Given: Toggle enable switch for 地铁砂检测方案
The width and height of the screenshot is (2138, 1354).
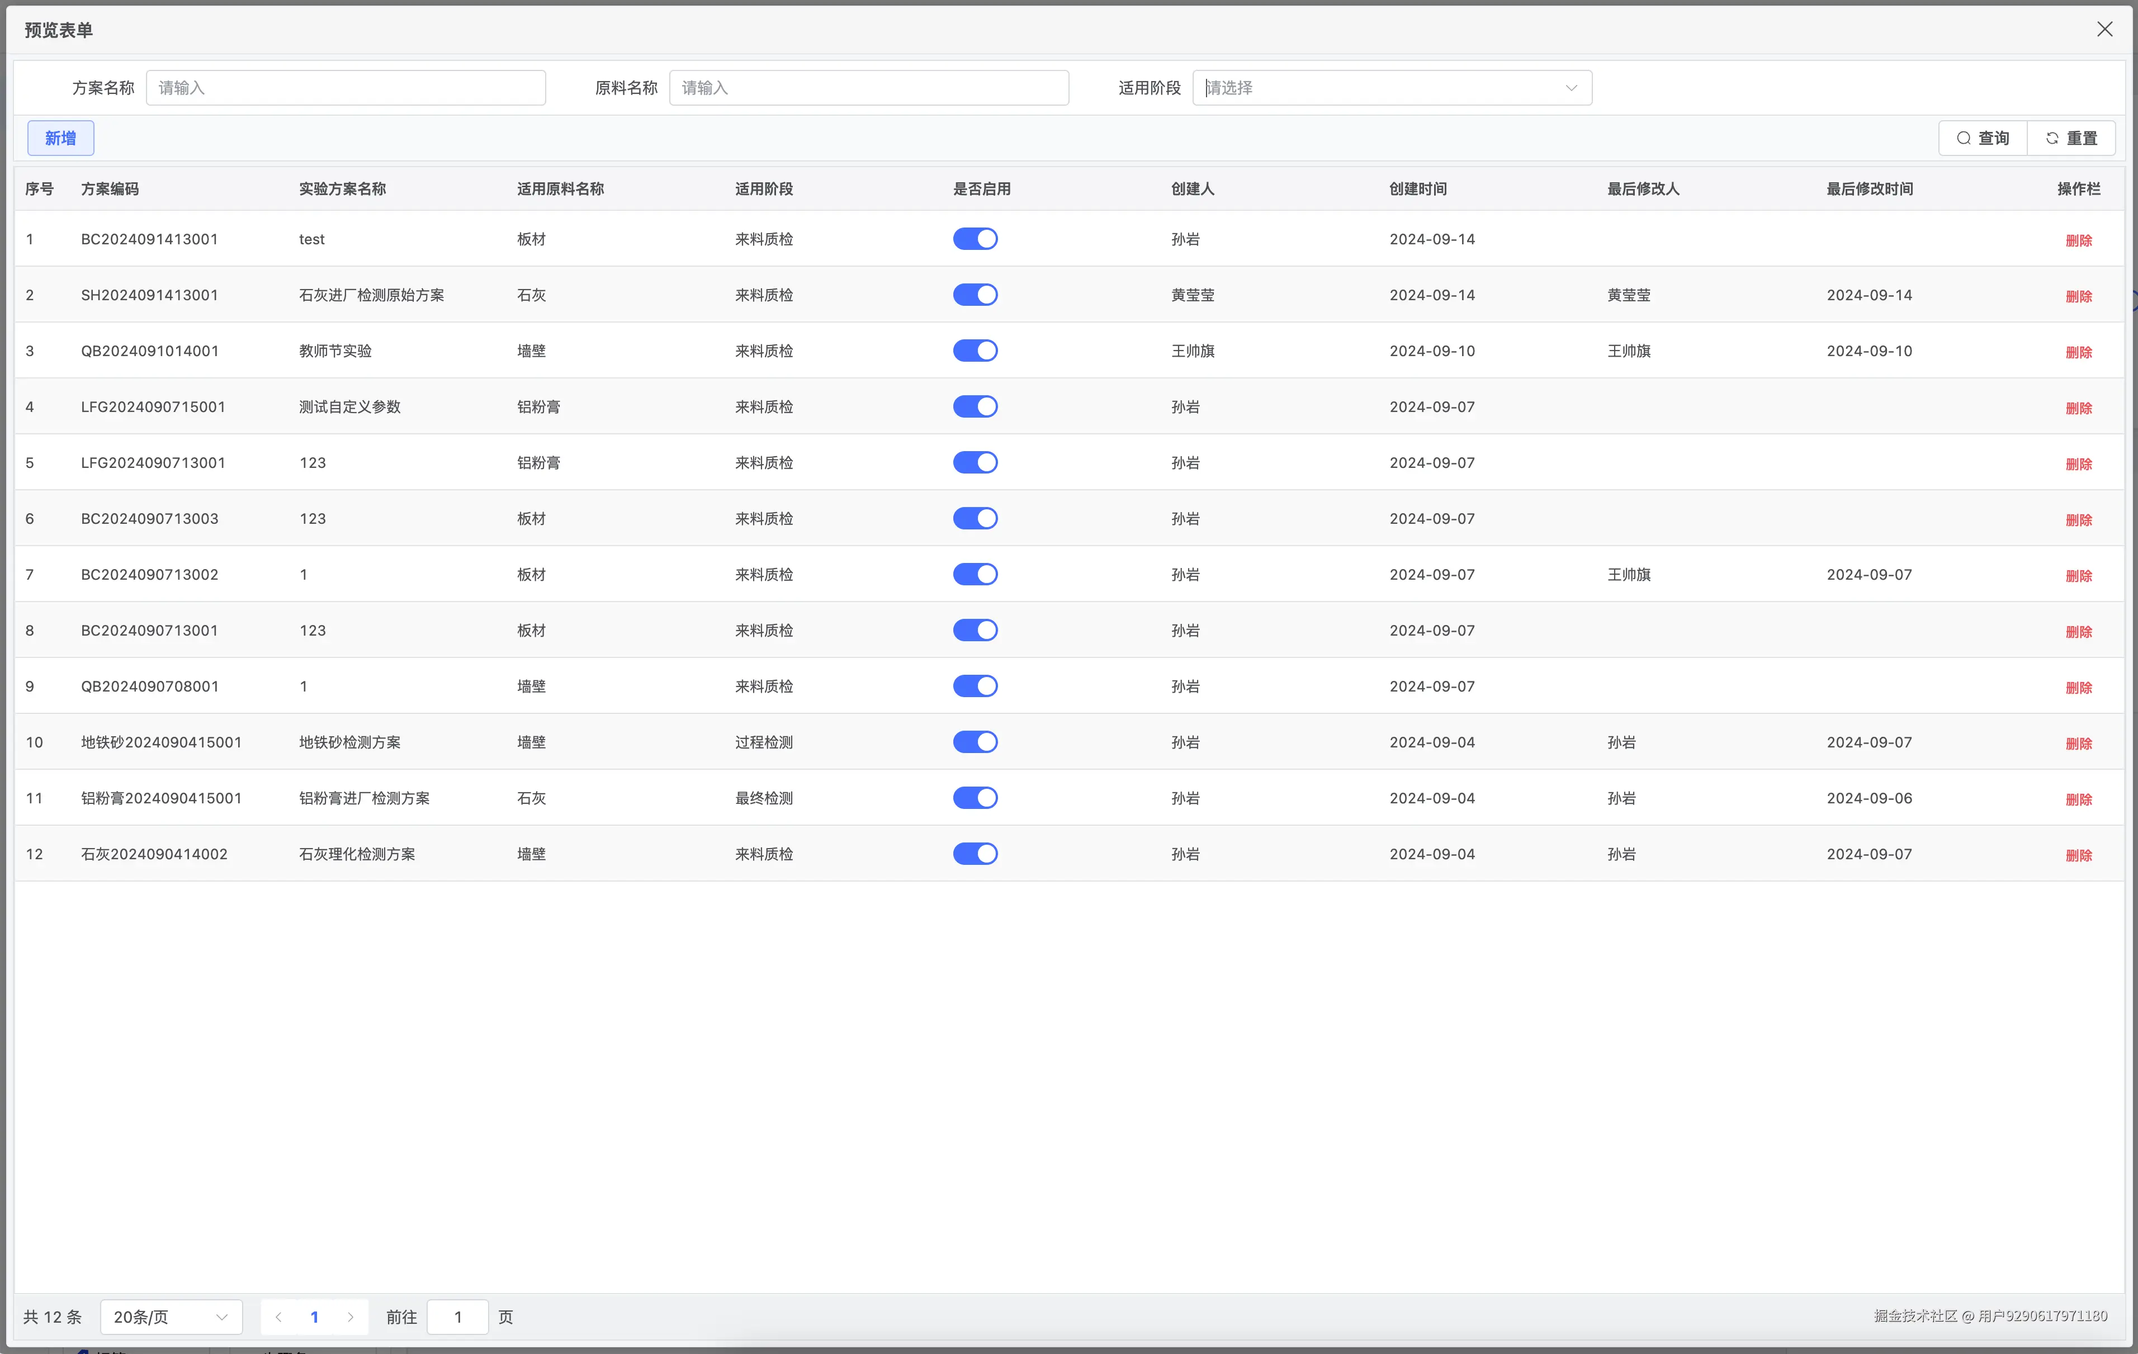Looking at the screenshot, I should click(975, 742).
